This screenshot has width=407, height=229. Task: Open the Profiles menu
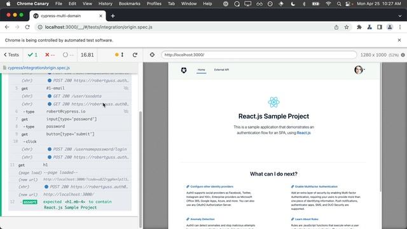click(x=154, y=4)
